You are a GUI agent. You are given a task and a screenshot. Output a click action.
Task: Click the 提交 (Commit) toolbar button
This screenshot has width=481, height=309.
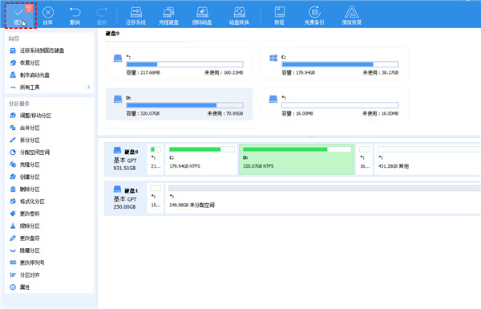click(x=21, y=15)
